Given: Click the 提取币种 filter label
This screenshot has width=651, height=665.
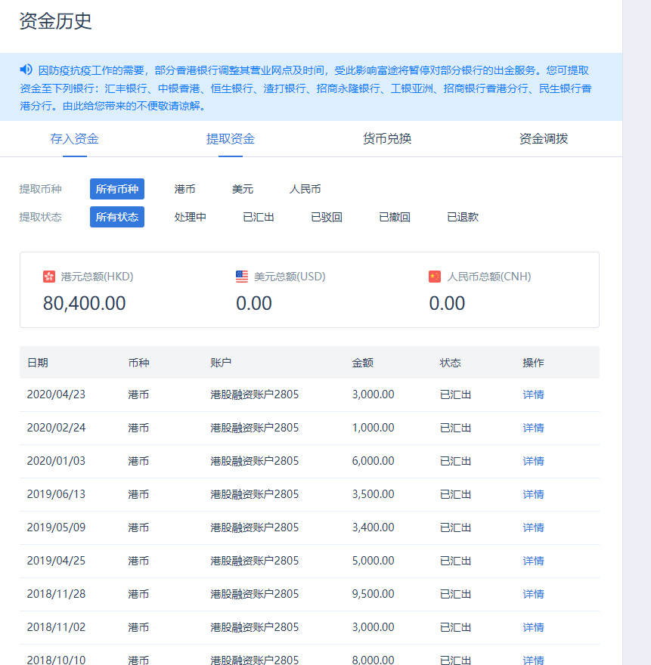Looking at the screenshot, I should point(40,189).
